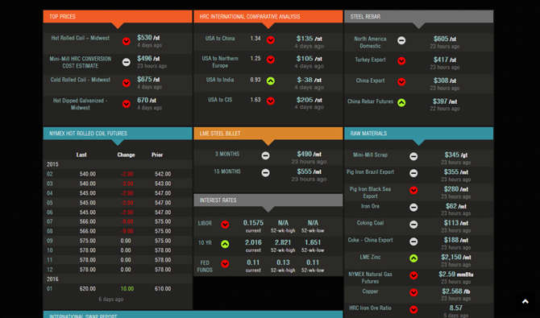Click green up arrow for China Rebar Futures

click(401, 102)
